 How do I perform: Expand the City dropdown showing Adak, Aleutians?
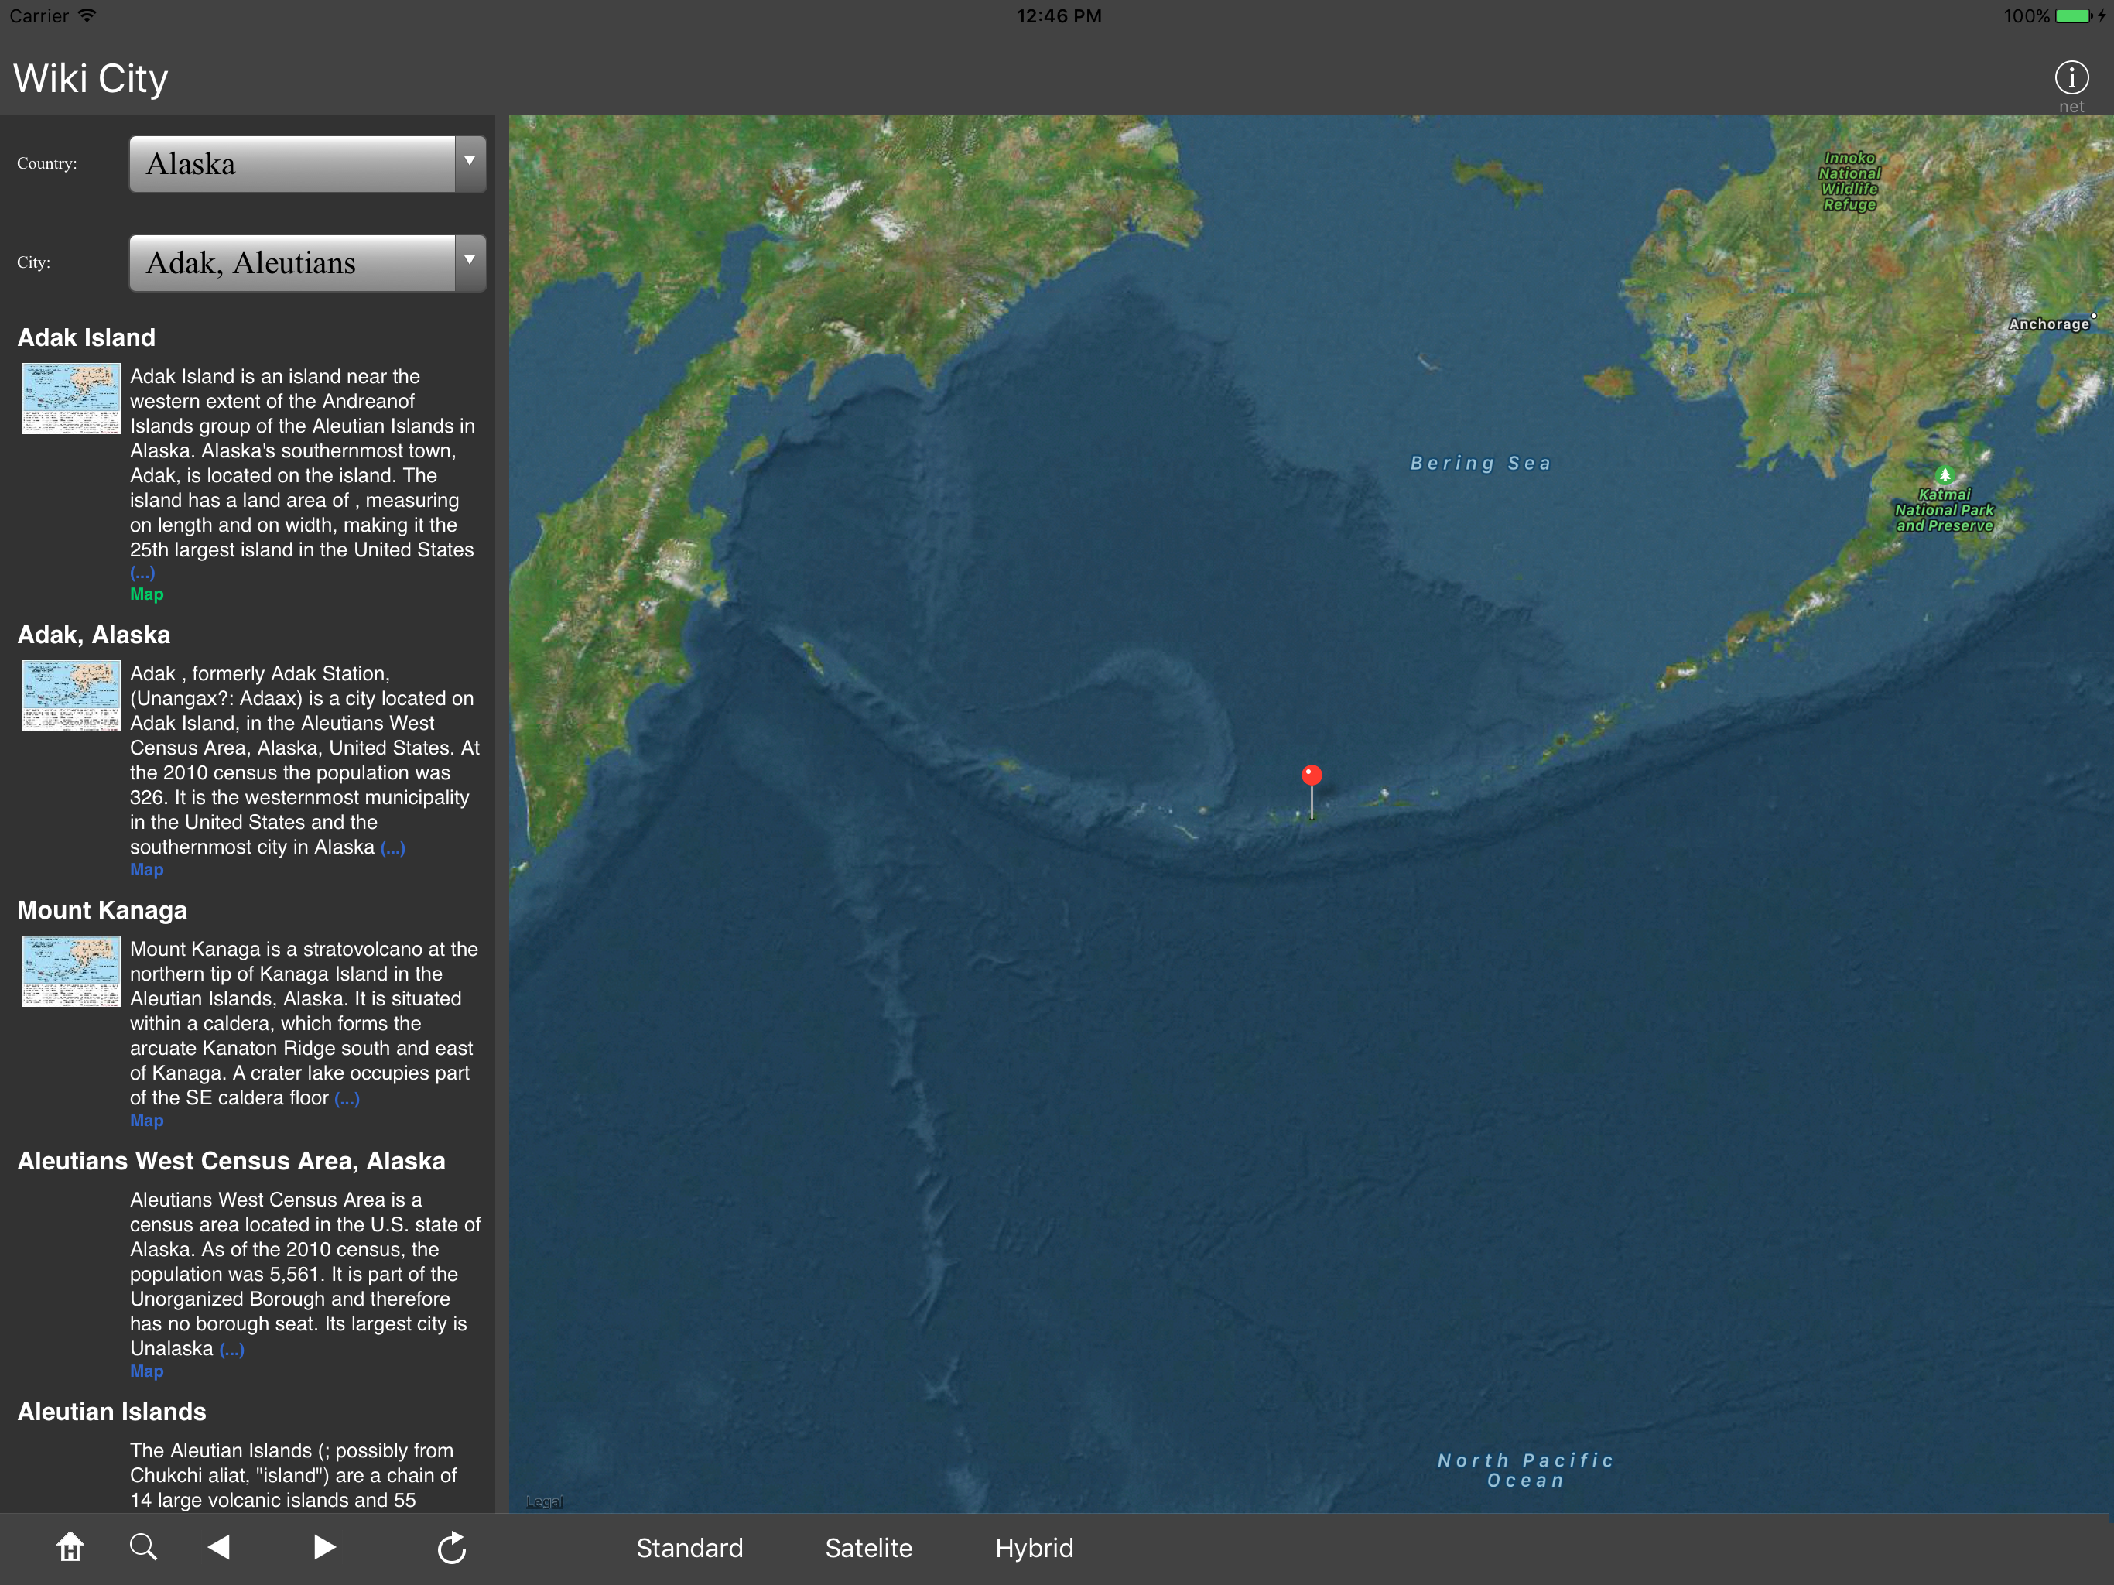click(292, 263)
